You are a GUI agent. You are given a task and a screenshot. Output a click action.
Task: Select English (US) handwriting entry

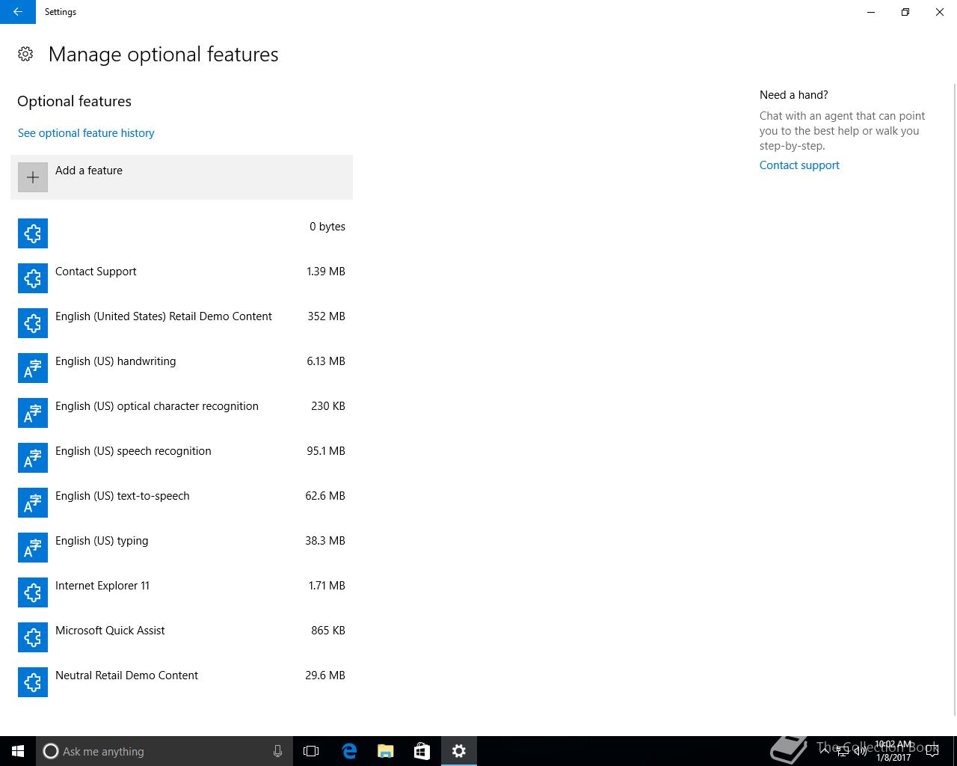pyautogui.click(x=116, y=361)
